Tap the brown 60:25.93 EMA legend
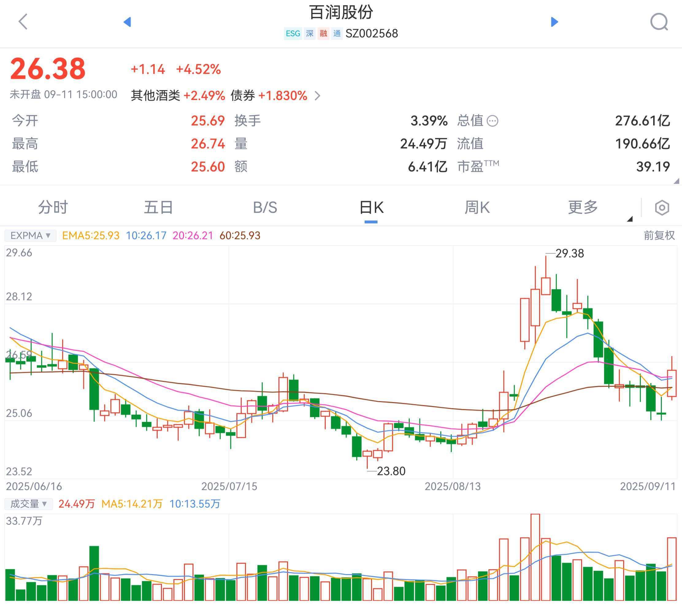The image size is (682, 607). [240, 235]
